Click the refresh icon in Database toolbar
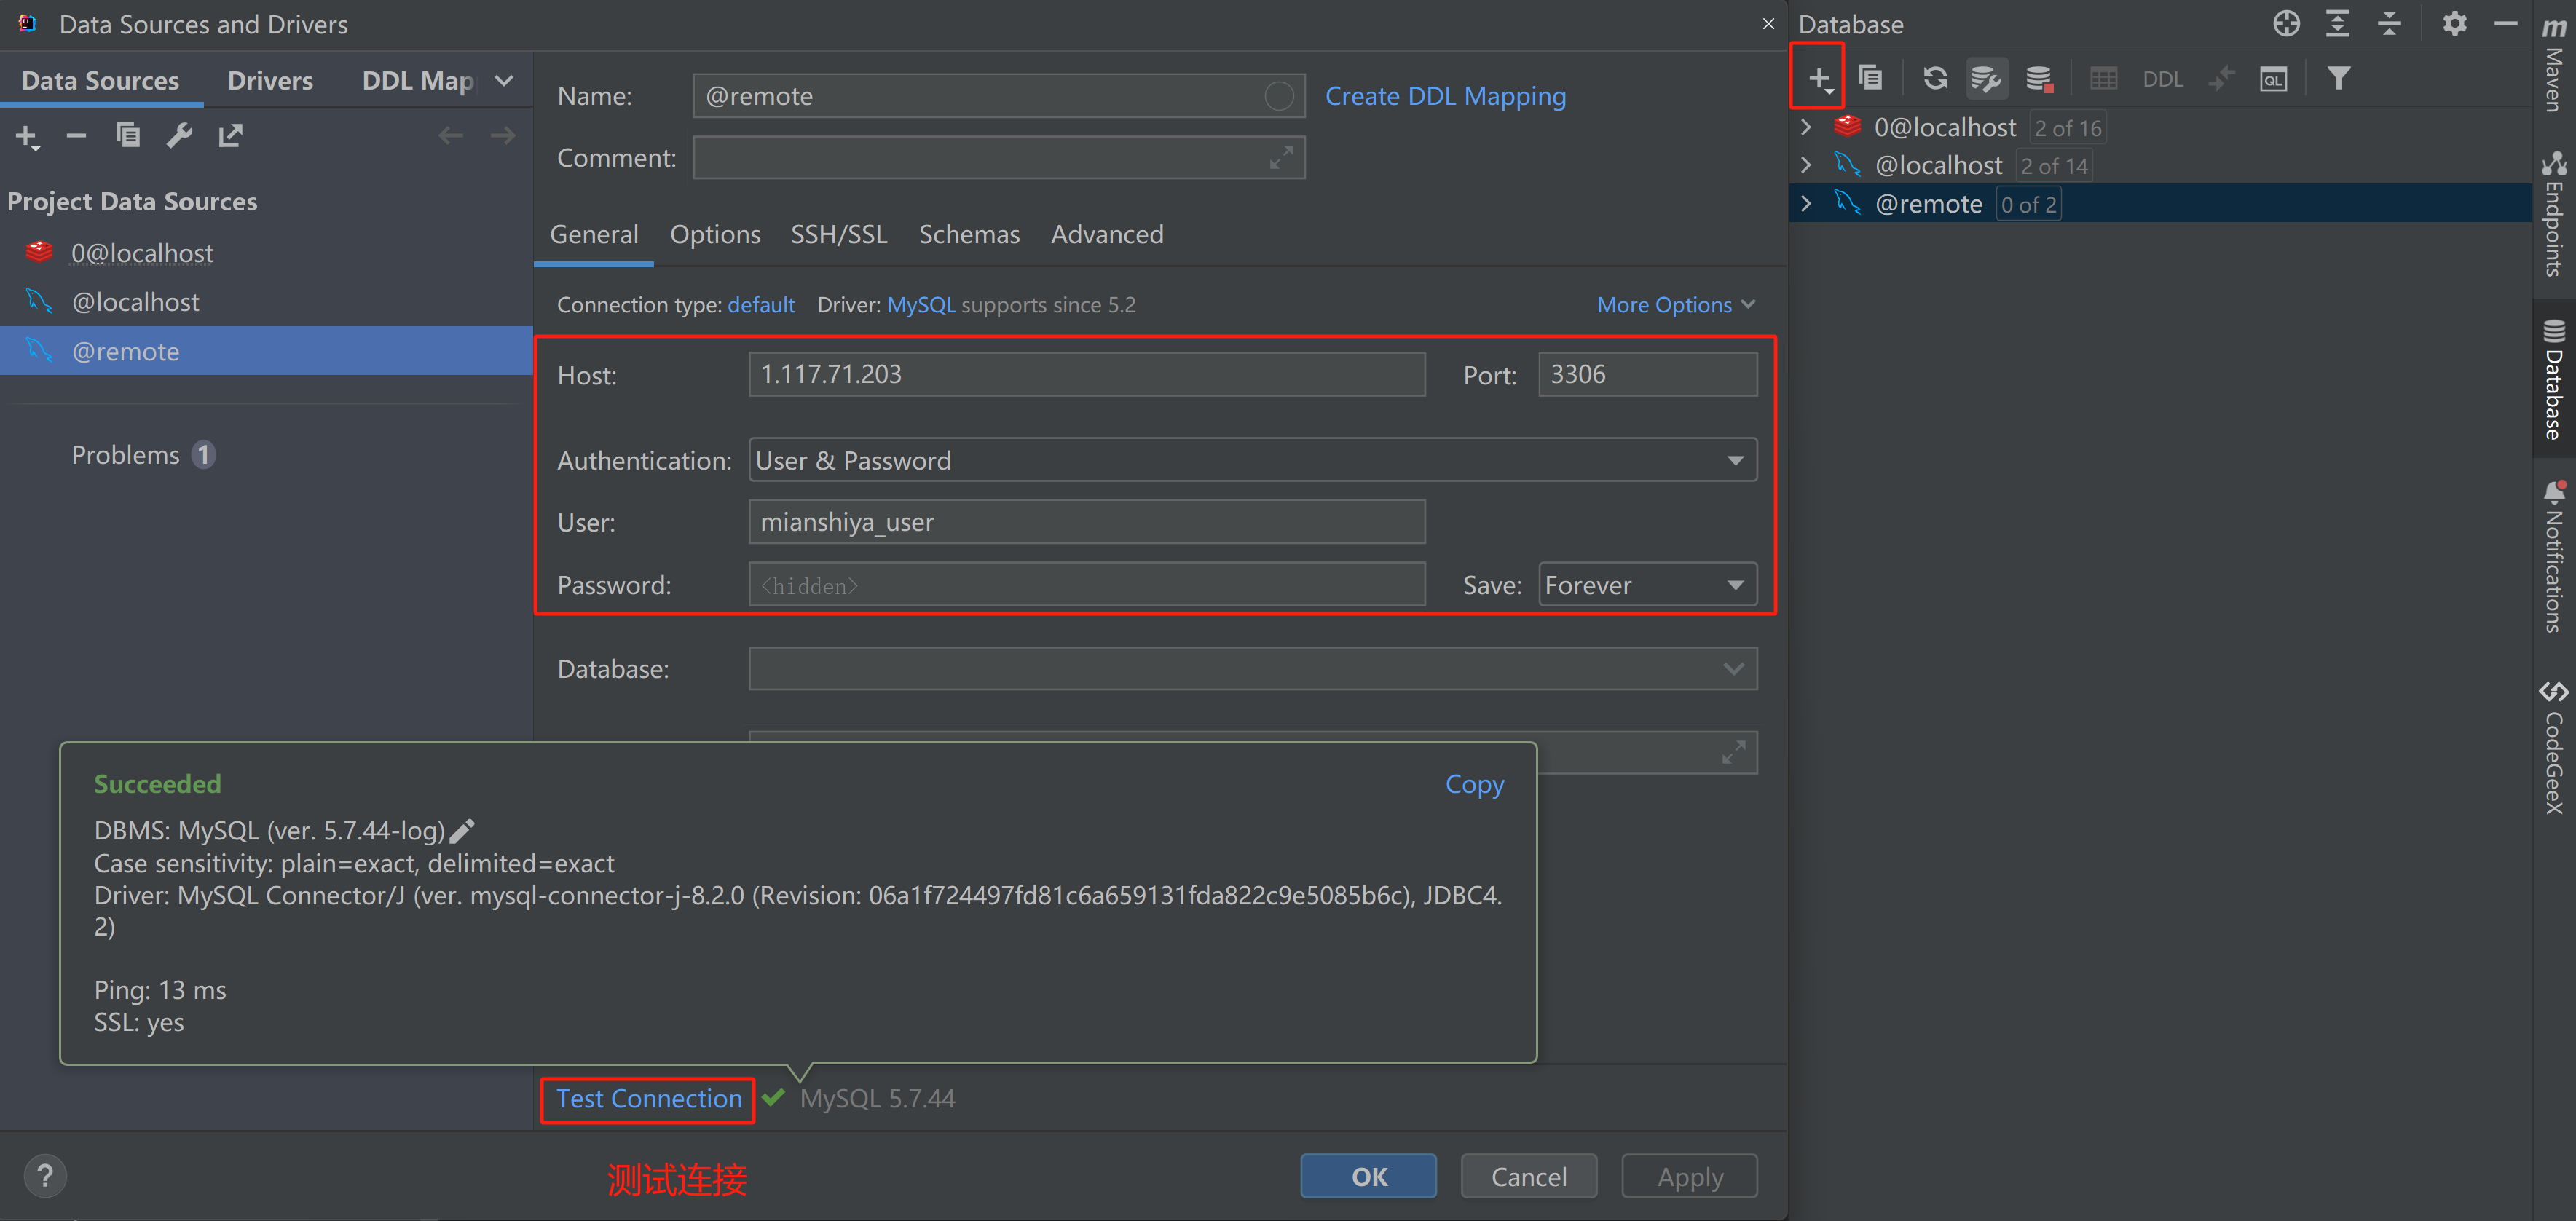The height and width of the screenshot is (1221, 2576). pyautogui.click(x=1935, y=78)
